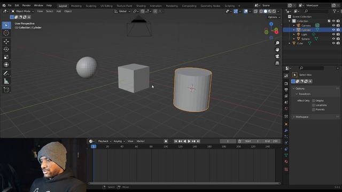Expand the Light row in outliner
Viewport: 342px width, 192px height.
[294, 34]
